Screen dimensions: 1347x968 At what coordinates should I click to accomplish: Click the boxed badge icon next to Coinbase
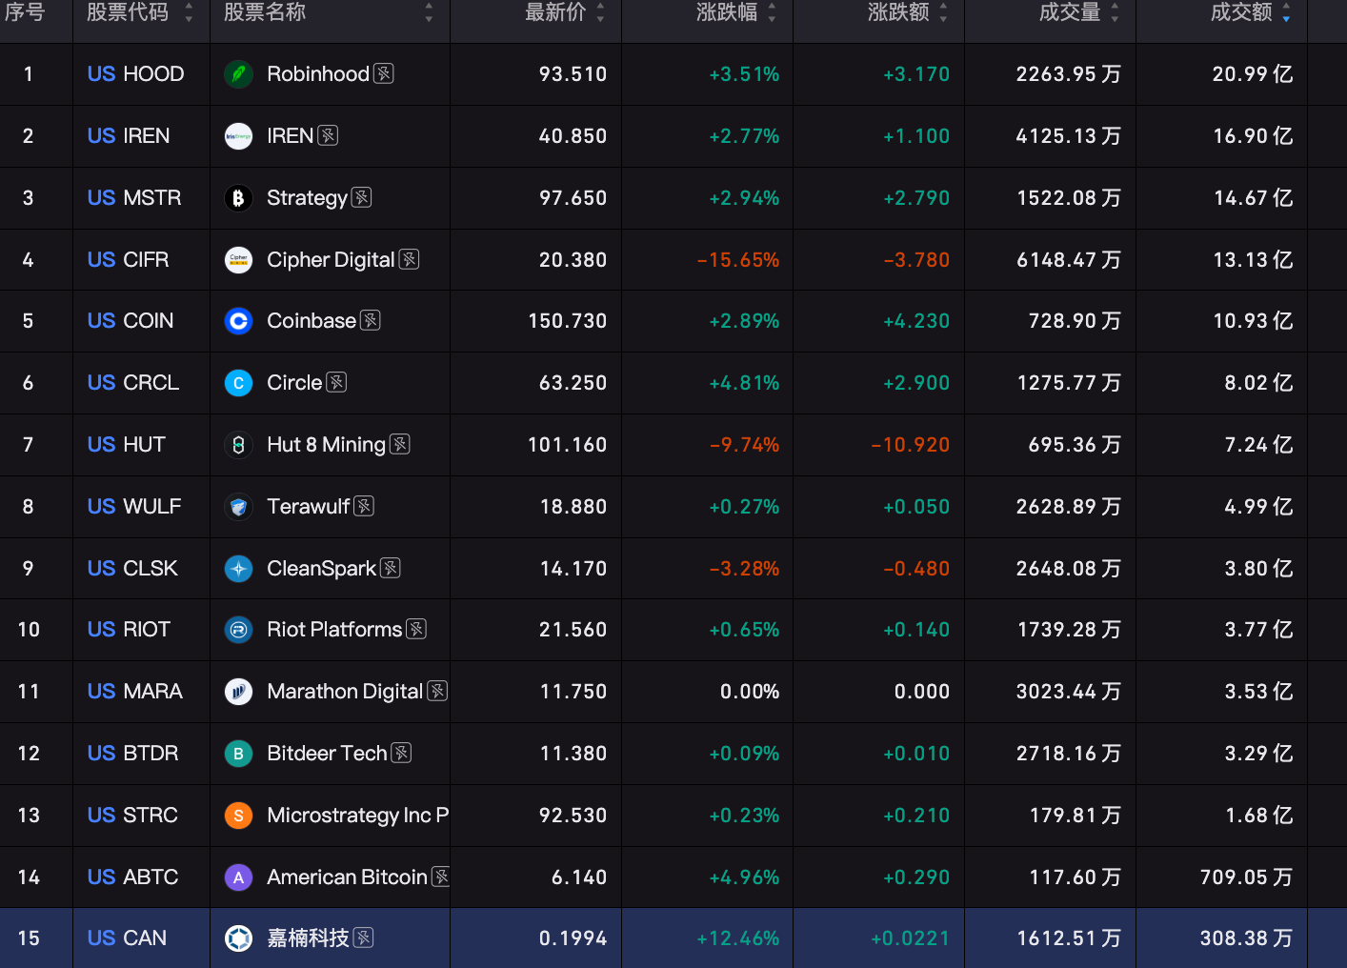371,320
